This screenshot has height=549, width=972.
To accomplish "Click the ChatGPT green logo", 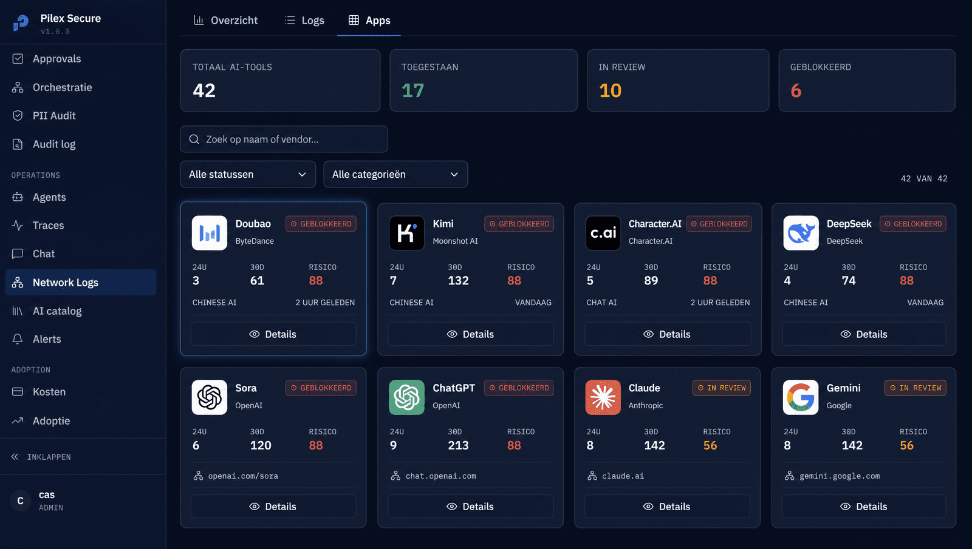I will (x=406, y=397).
